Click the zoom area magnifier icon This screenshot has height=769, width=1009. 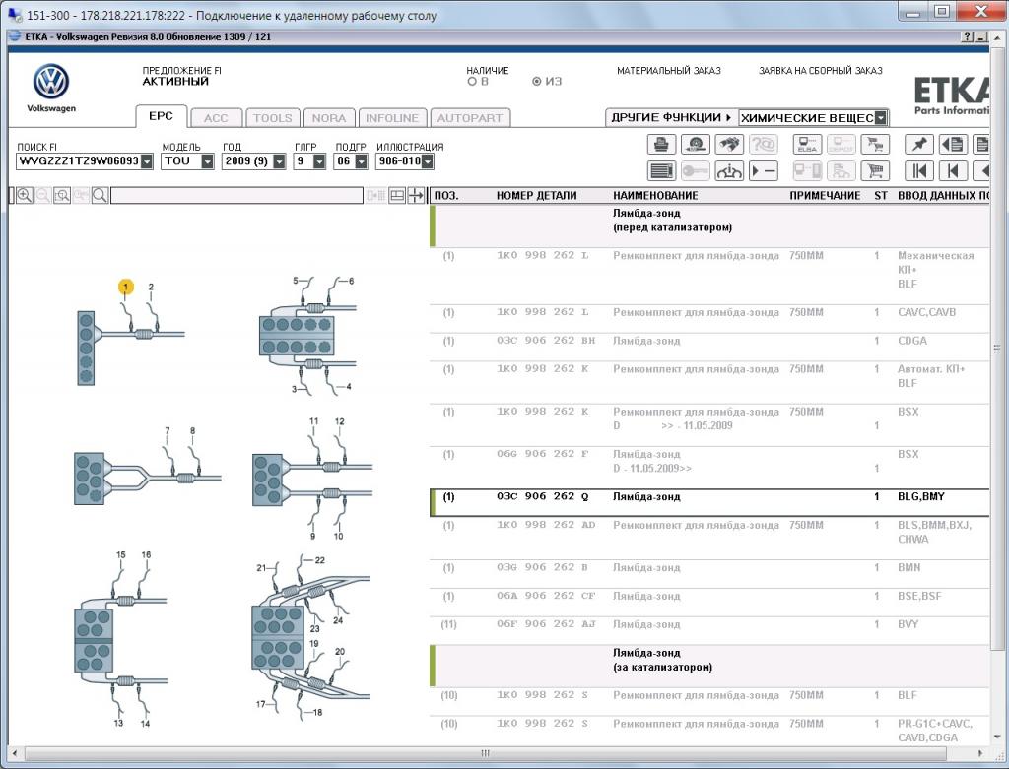pyautogui.click(x=62, y=196)
